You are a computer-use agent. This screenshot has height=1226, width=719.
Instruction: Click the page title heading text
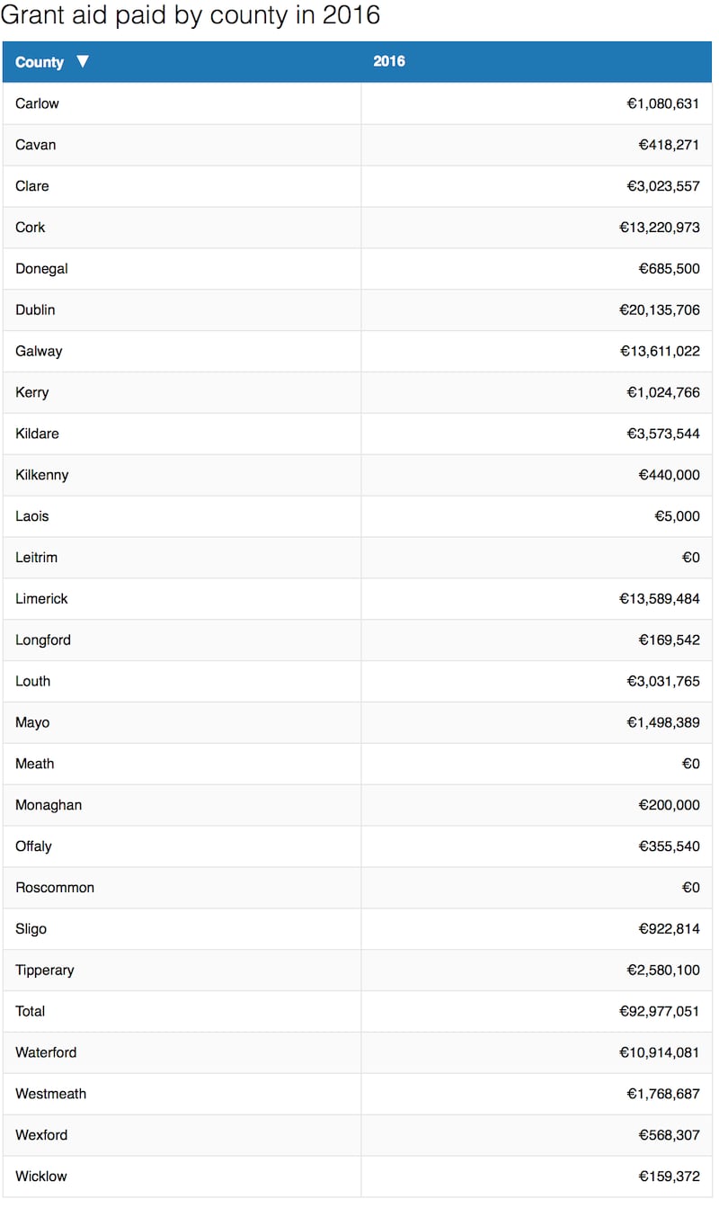point(191,15)
